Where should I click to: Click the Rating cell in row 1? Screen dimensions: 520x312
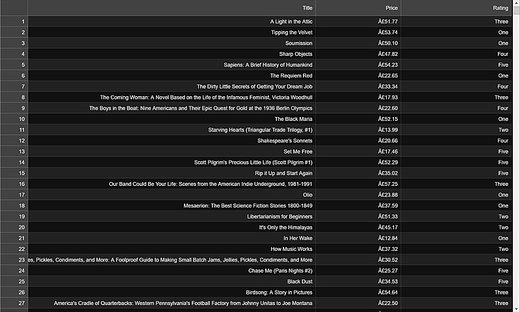coord(456,21)
